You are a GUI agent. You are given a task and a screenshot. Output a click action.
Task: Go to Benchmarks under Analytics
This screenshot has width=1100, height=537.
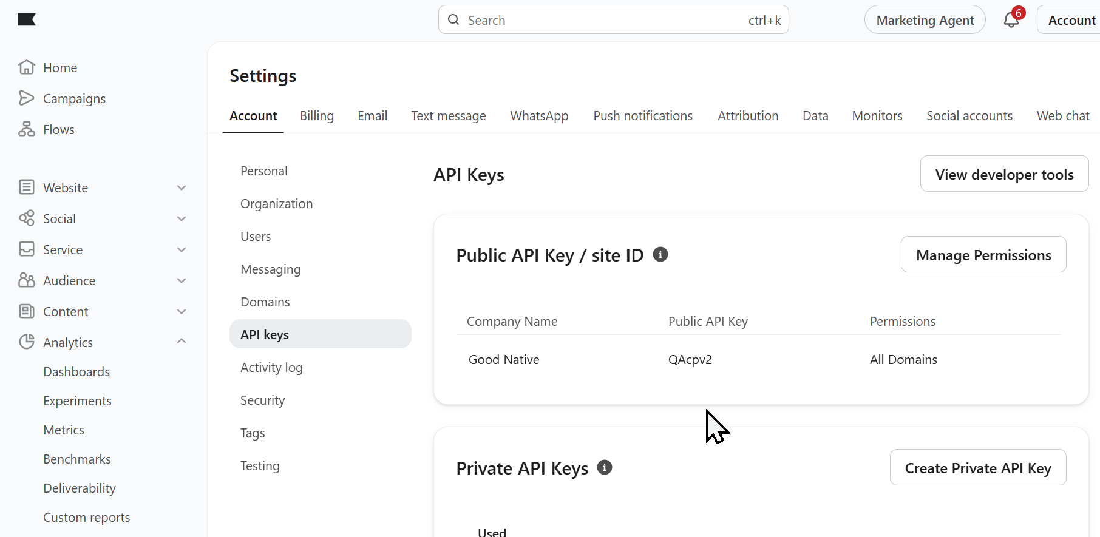(77, 459)
